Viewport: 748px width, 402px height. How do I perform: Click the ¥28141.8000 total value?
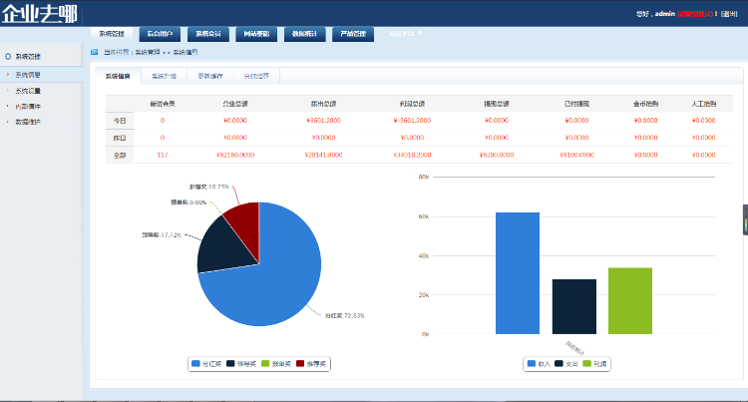(323, 155)
